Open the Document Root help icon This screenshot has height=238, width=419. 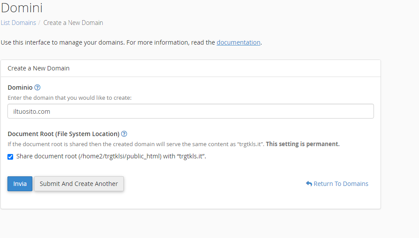(124, 134)
